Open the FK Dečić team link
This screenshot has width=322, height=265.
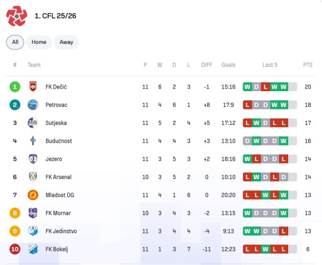tap(56, 87)
